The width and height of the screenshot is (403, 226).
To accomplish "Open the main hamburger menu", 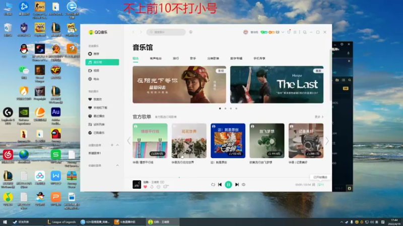I will [x=295, y=32].
